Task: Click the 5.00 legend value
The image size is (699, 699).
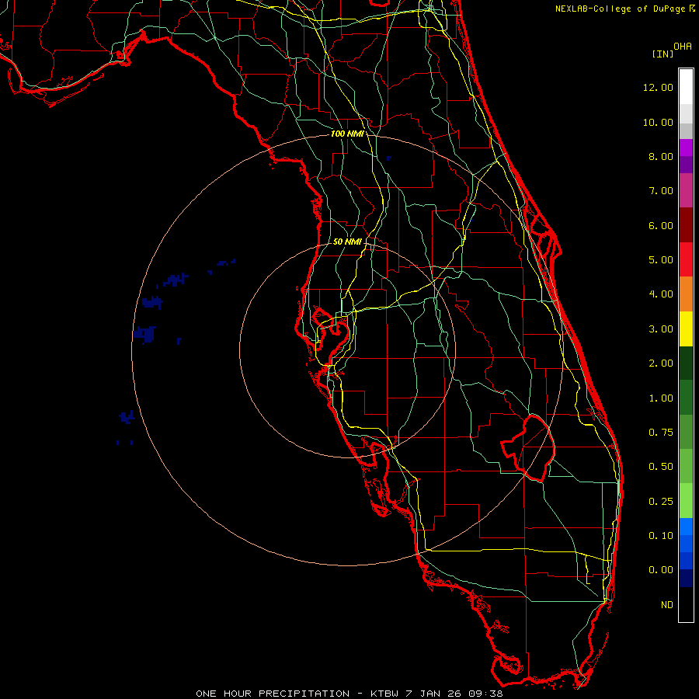Action: pyautogui.click(x=661, y=260)
